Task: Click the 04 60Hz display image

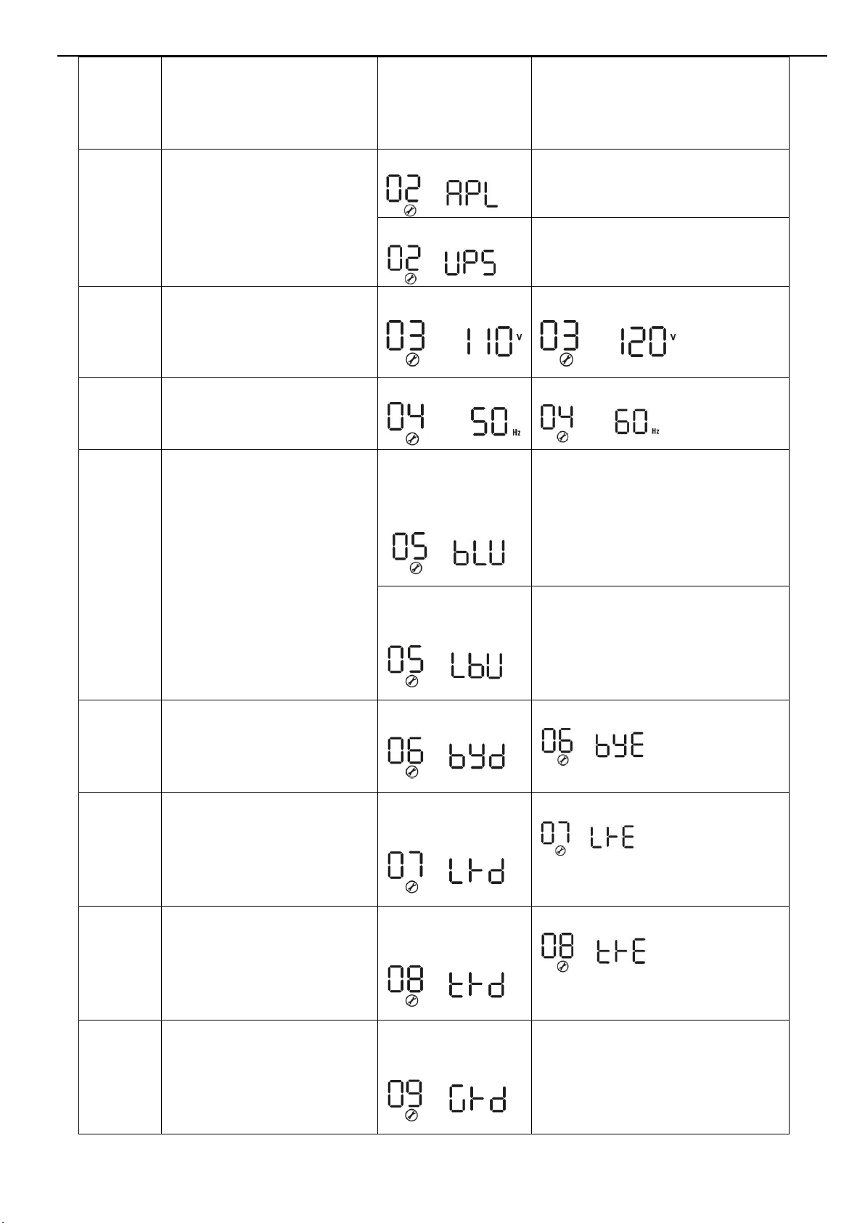Action: point(599,424)
